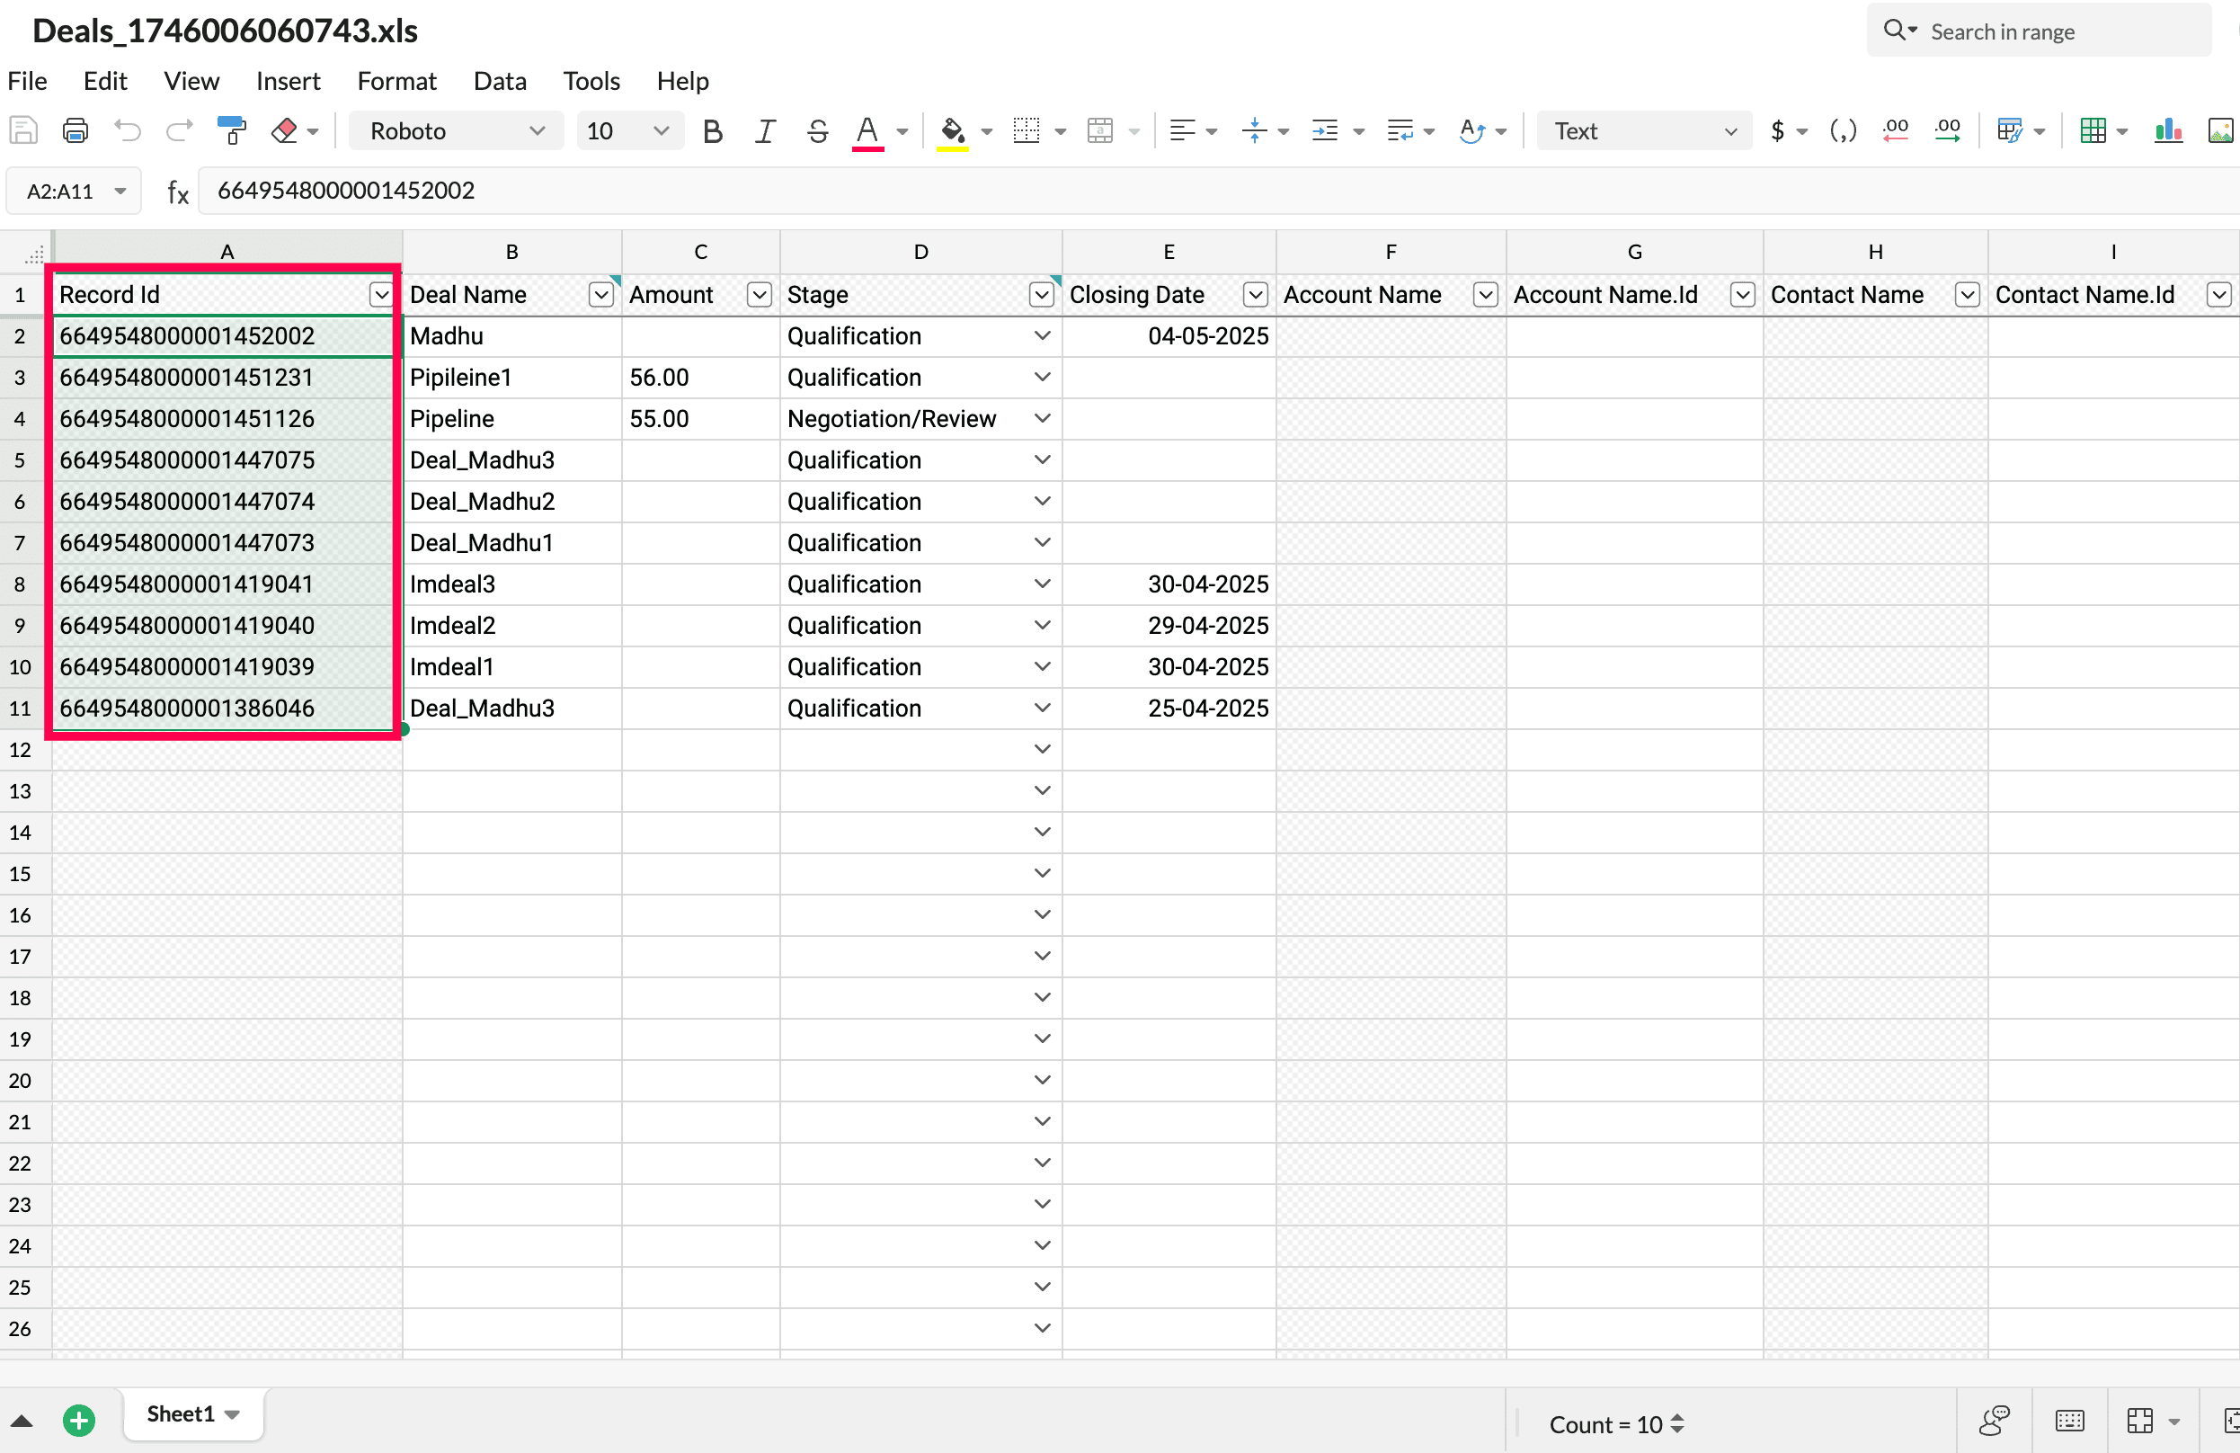The height and width of the screenshot is (1453, 2240).
Task: Toggle the Record Id column filter button
Action: [x=380, y=295]
